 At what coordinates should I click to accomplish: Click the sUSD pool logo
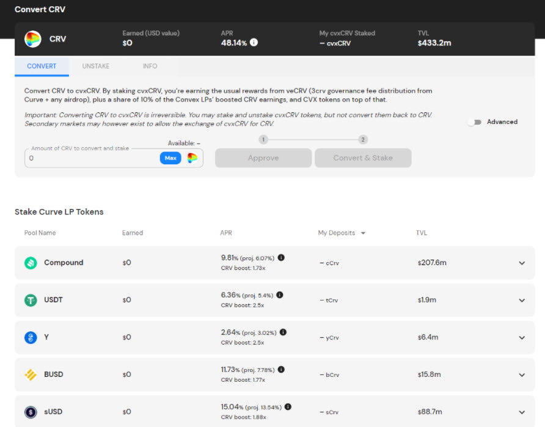coord(31,412)
